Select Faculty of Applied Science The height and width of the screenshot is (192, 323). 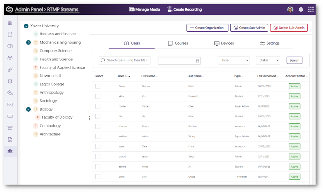point(62,67)
